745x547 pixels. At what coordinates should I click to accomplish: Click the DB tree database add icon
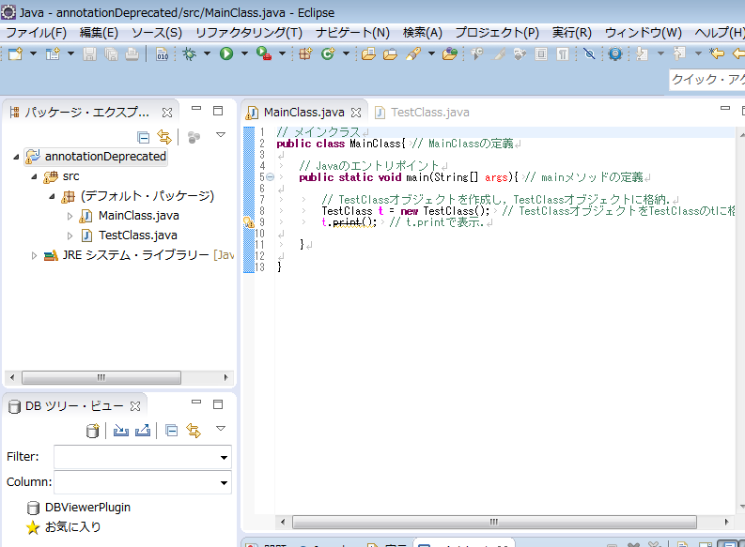pyautogui.click(x=93, y=431)
